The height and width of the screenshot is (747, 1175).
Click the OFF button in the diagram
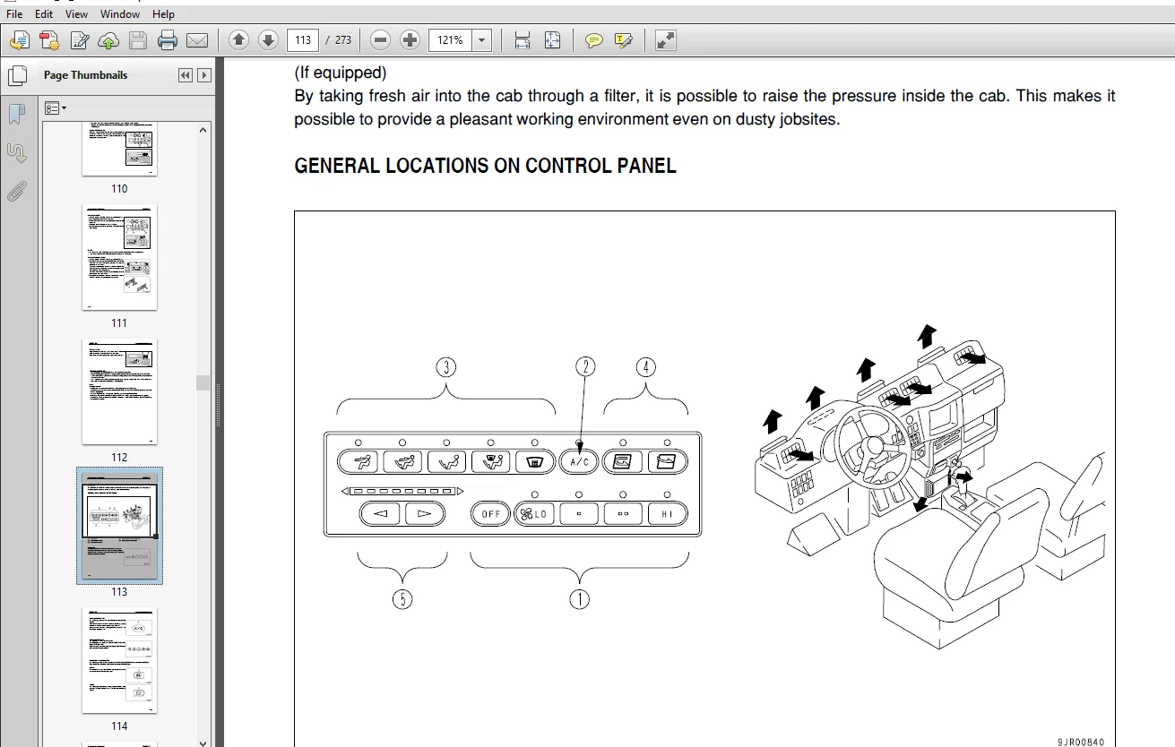490,514
